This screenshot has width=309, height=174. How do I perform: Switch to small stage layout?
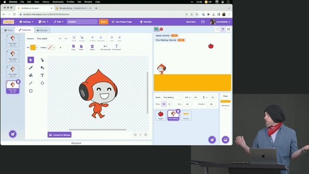tap(217, 29)
